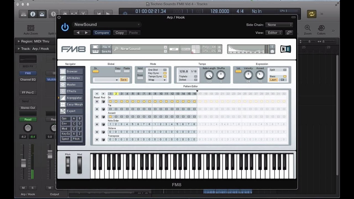Open the Colors palette in Logic toolbar
The height and width of the screenshot is (199, 354).
coord(321,30)
